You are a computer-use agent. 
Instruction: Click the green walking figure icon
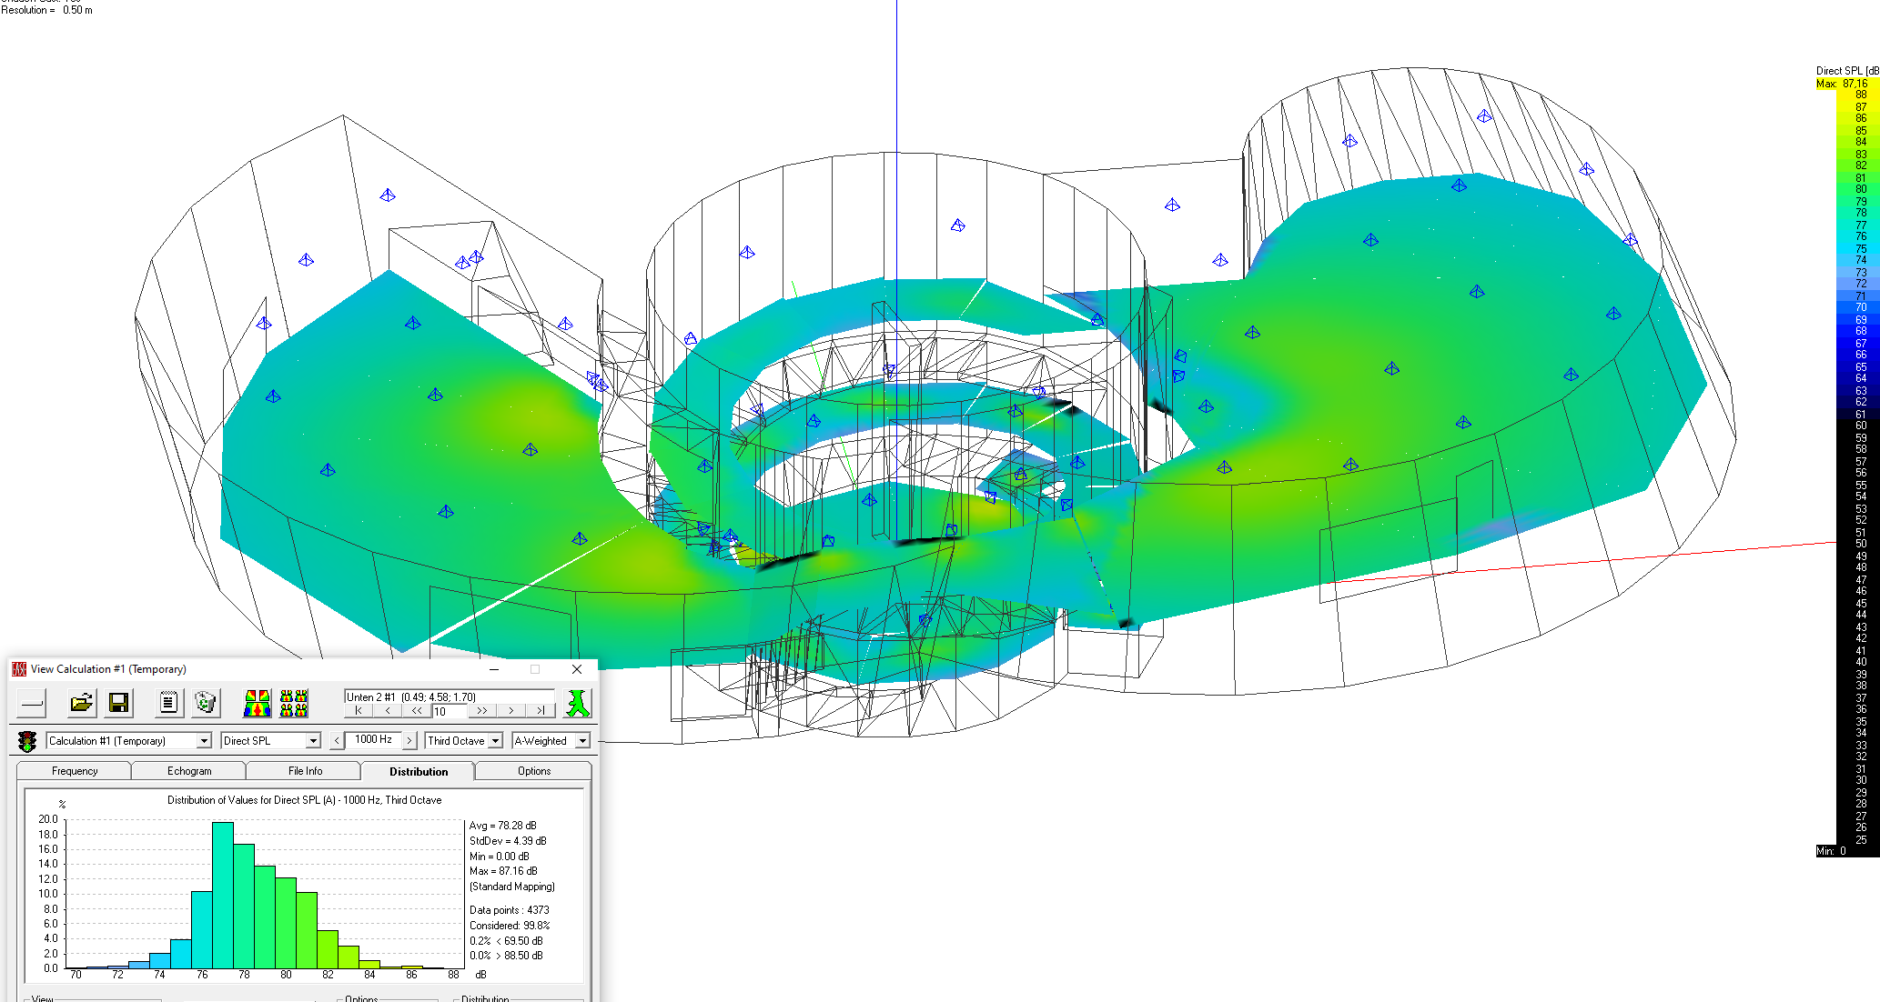click(x=577, y=703)
